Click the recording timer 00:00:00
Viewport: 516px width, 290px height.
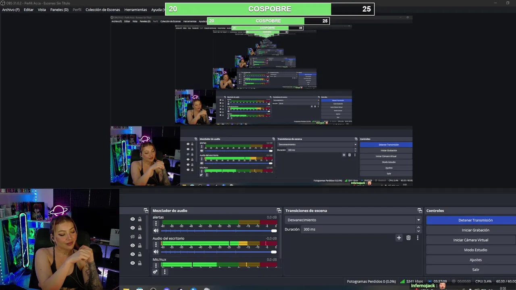click(461, 282)
